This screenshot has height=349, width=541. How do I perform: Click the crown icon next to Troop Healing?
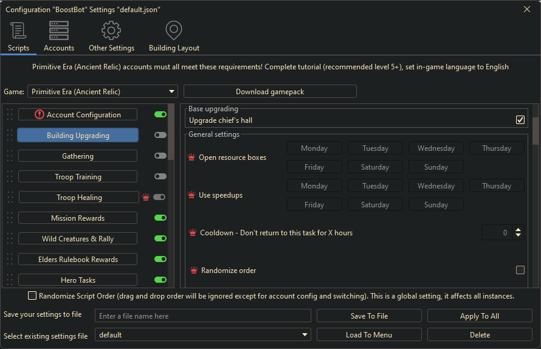145,197
